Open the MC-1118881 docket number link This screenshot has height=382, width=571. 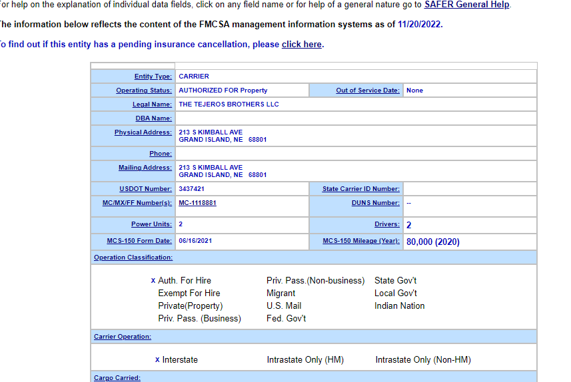click(197, 203)
